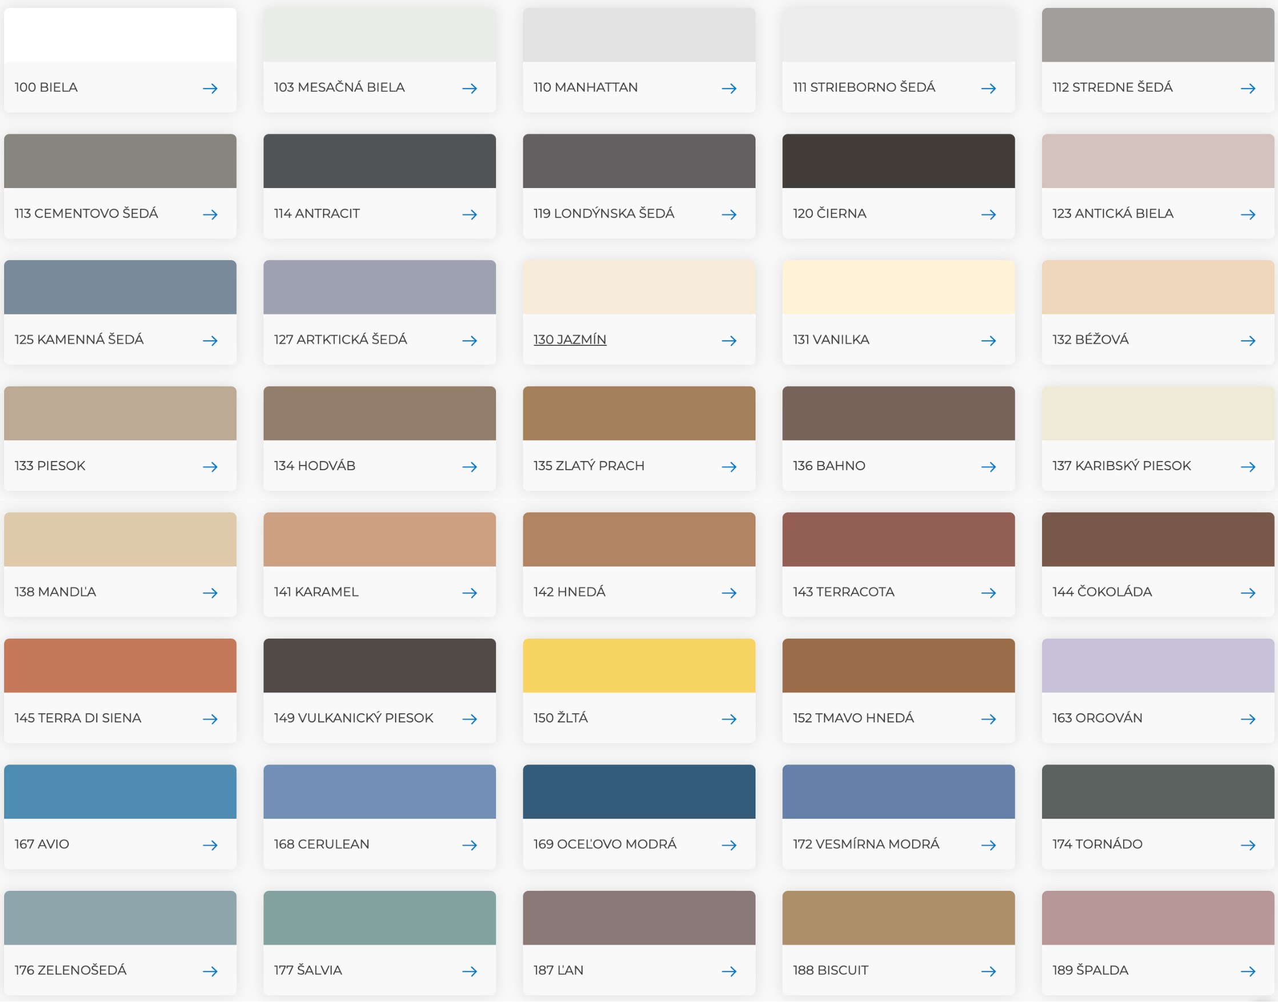This screenshot has height=1002, width=1278.
Task: Click the arrow next to 137 KARIBSKÝ PIESOK
Action: click(x=1249, y=466)
